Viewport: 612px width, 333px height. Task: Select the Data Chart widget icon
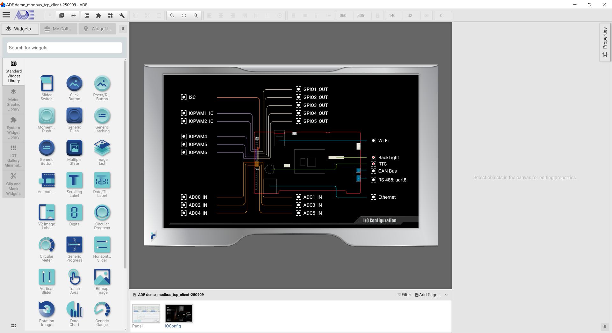[74, 309]
